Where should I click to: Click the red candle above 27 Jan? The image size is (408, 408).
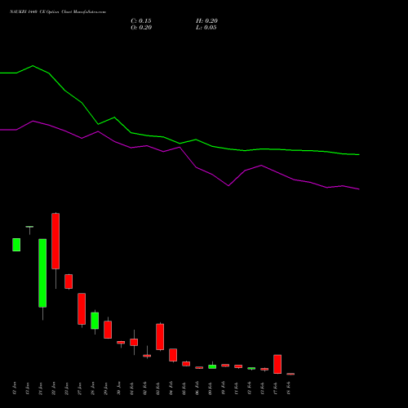[x=82, y=308]
